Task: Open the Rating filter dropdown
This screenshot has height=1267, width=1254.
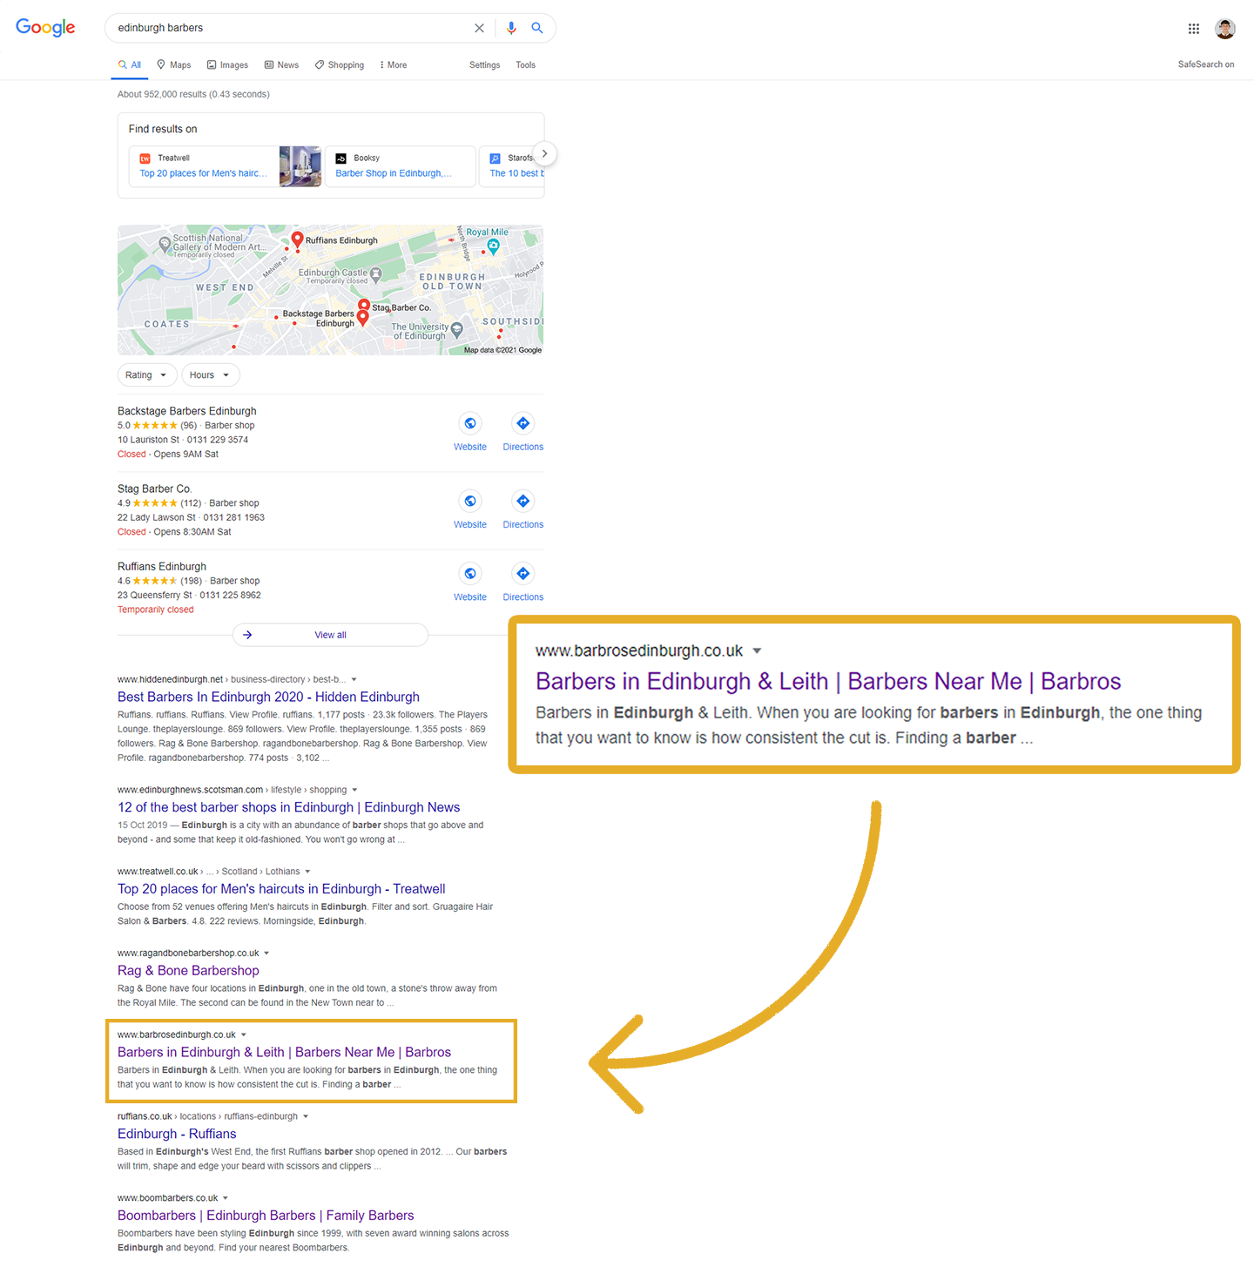Action: click(147, 375)
